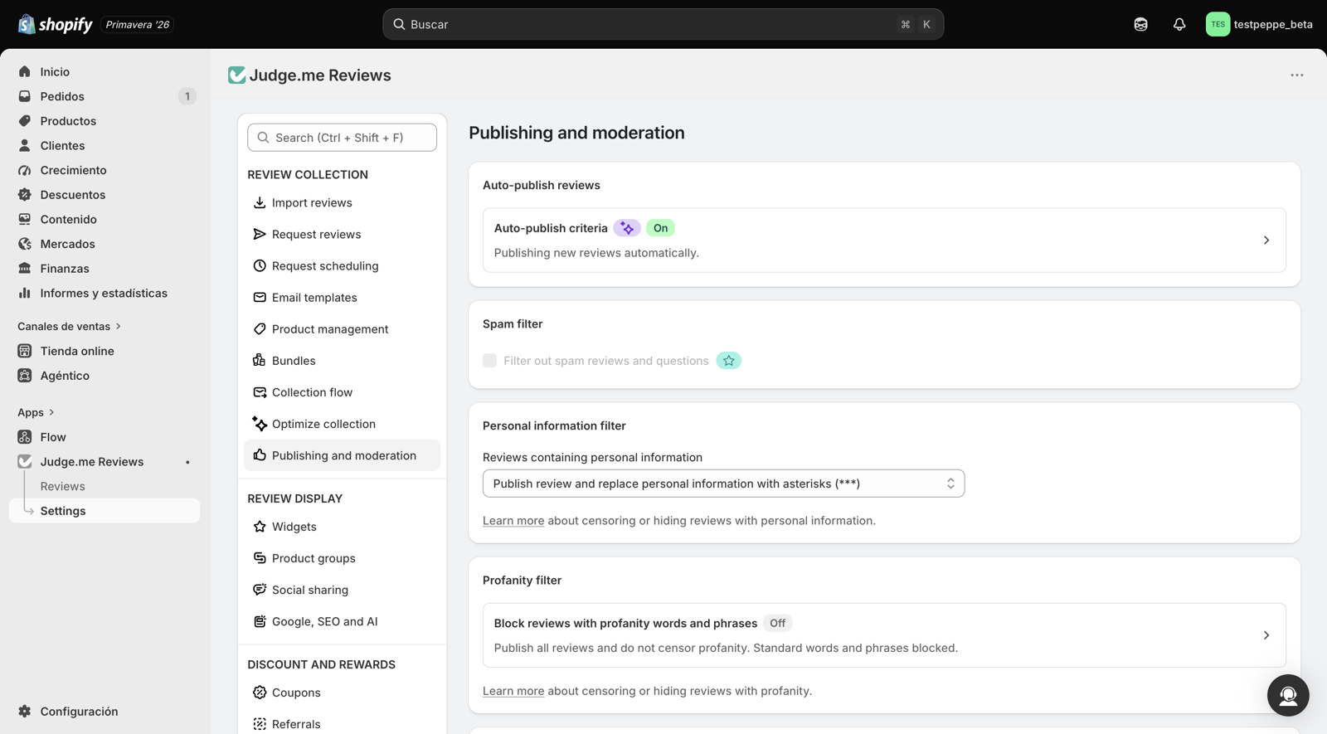Click the Request reviews send icon
Image resolution: width=1327 pixels, height=734 pixels.
pyautogui.click(x=260, y=234)
